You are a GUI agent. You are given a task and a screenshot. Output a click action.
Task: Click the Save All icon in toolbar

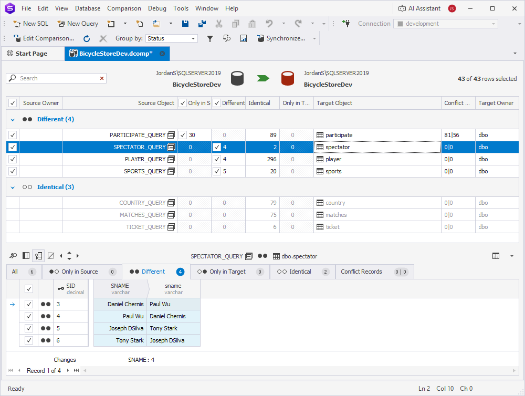(x=202, y=24)
